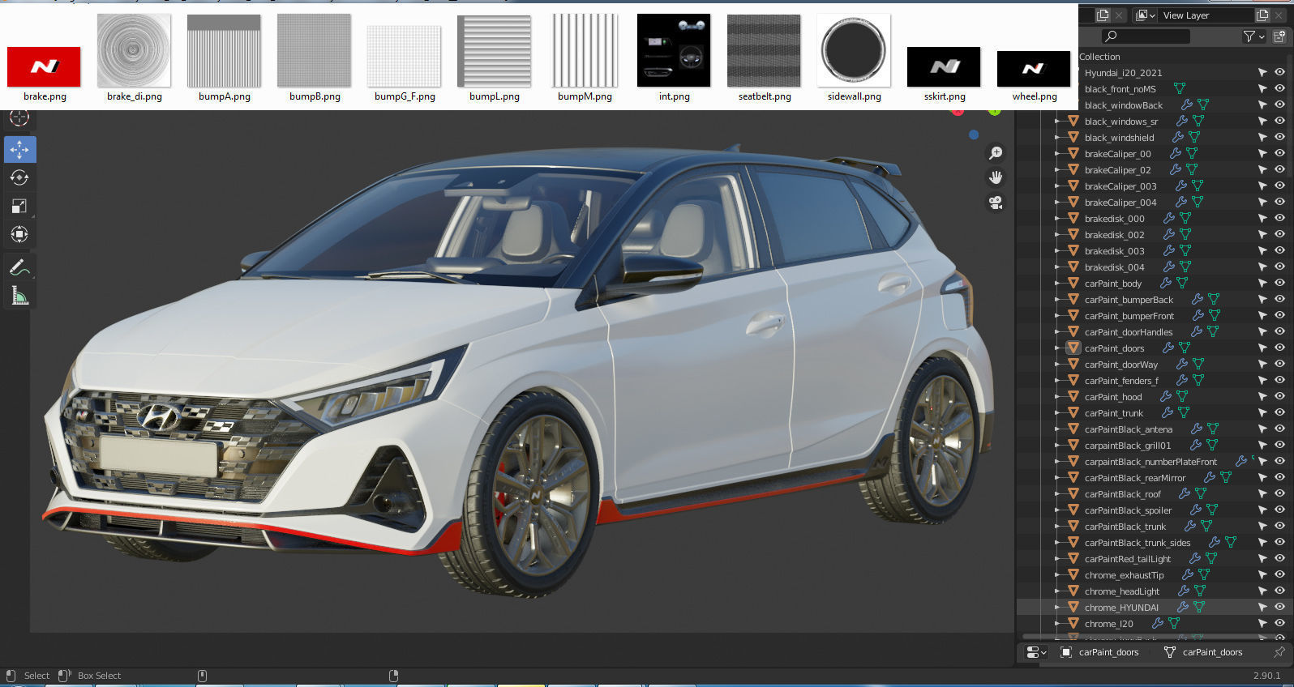This screenshot has height=687, width=1294.
Task: Click mesh data icon on black_front_noMS
Action: 1180,88
